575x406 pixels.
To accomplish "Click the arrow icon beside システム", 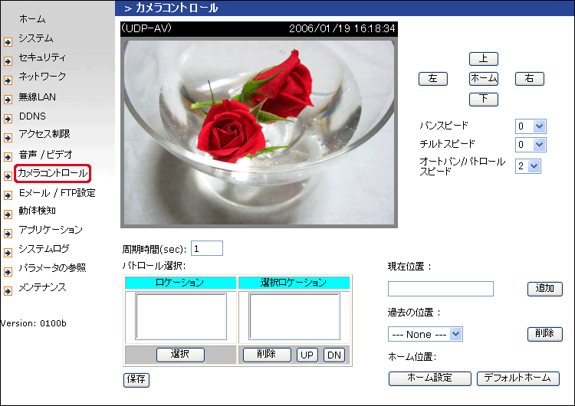I will (8, 42).
